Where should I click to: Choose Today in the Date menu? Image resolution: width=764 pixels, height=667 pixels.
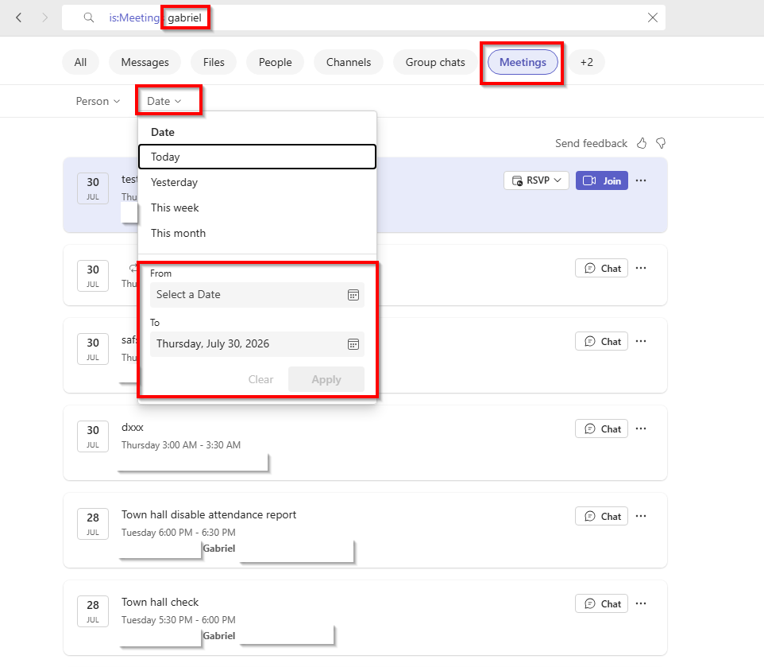pyautogui.click(x=257, y=157)
